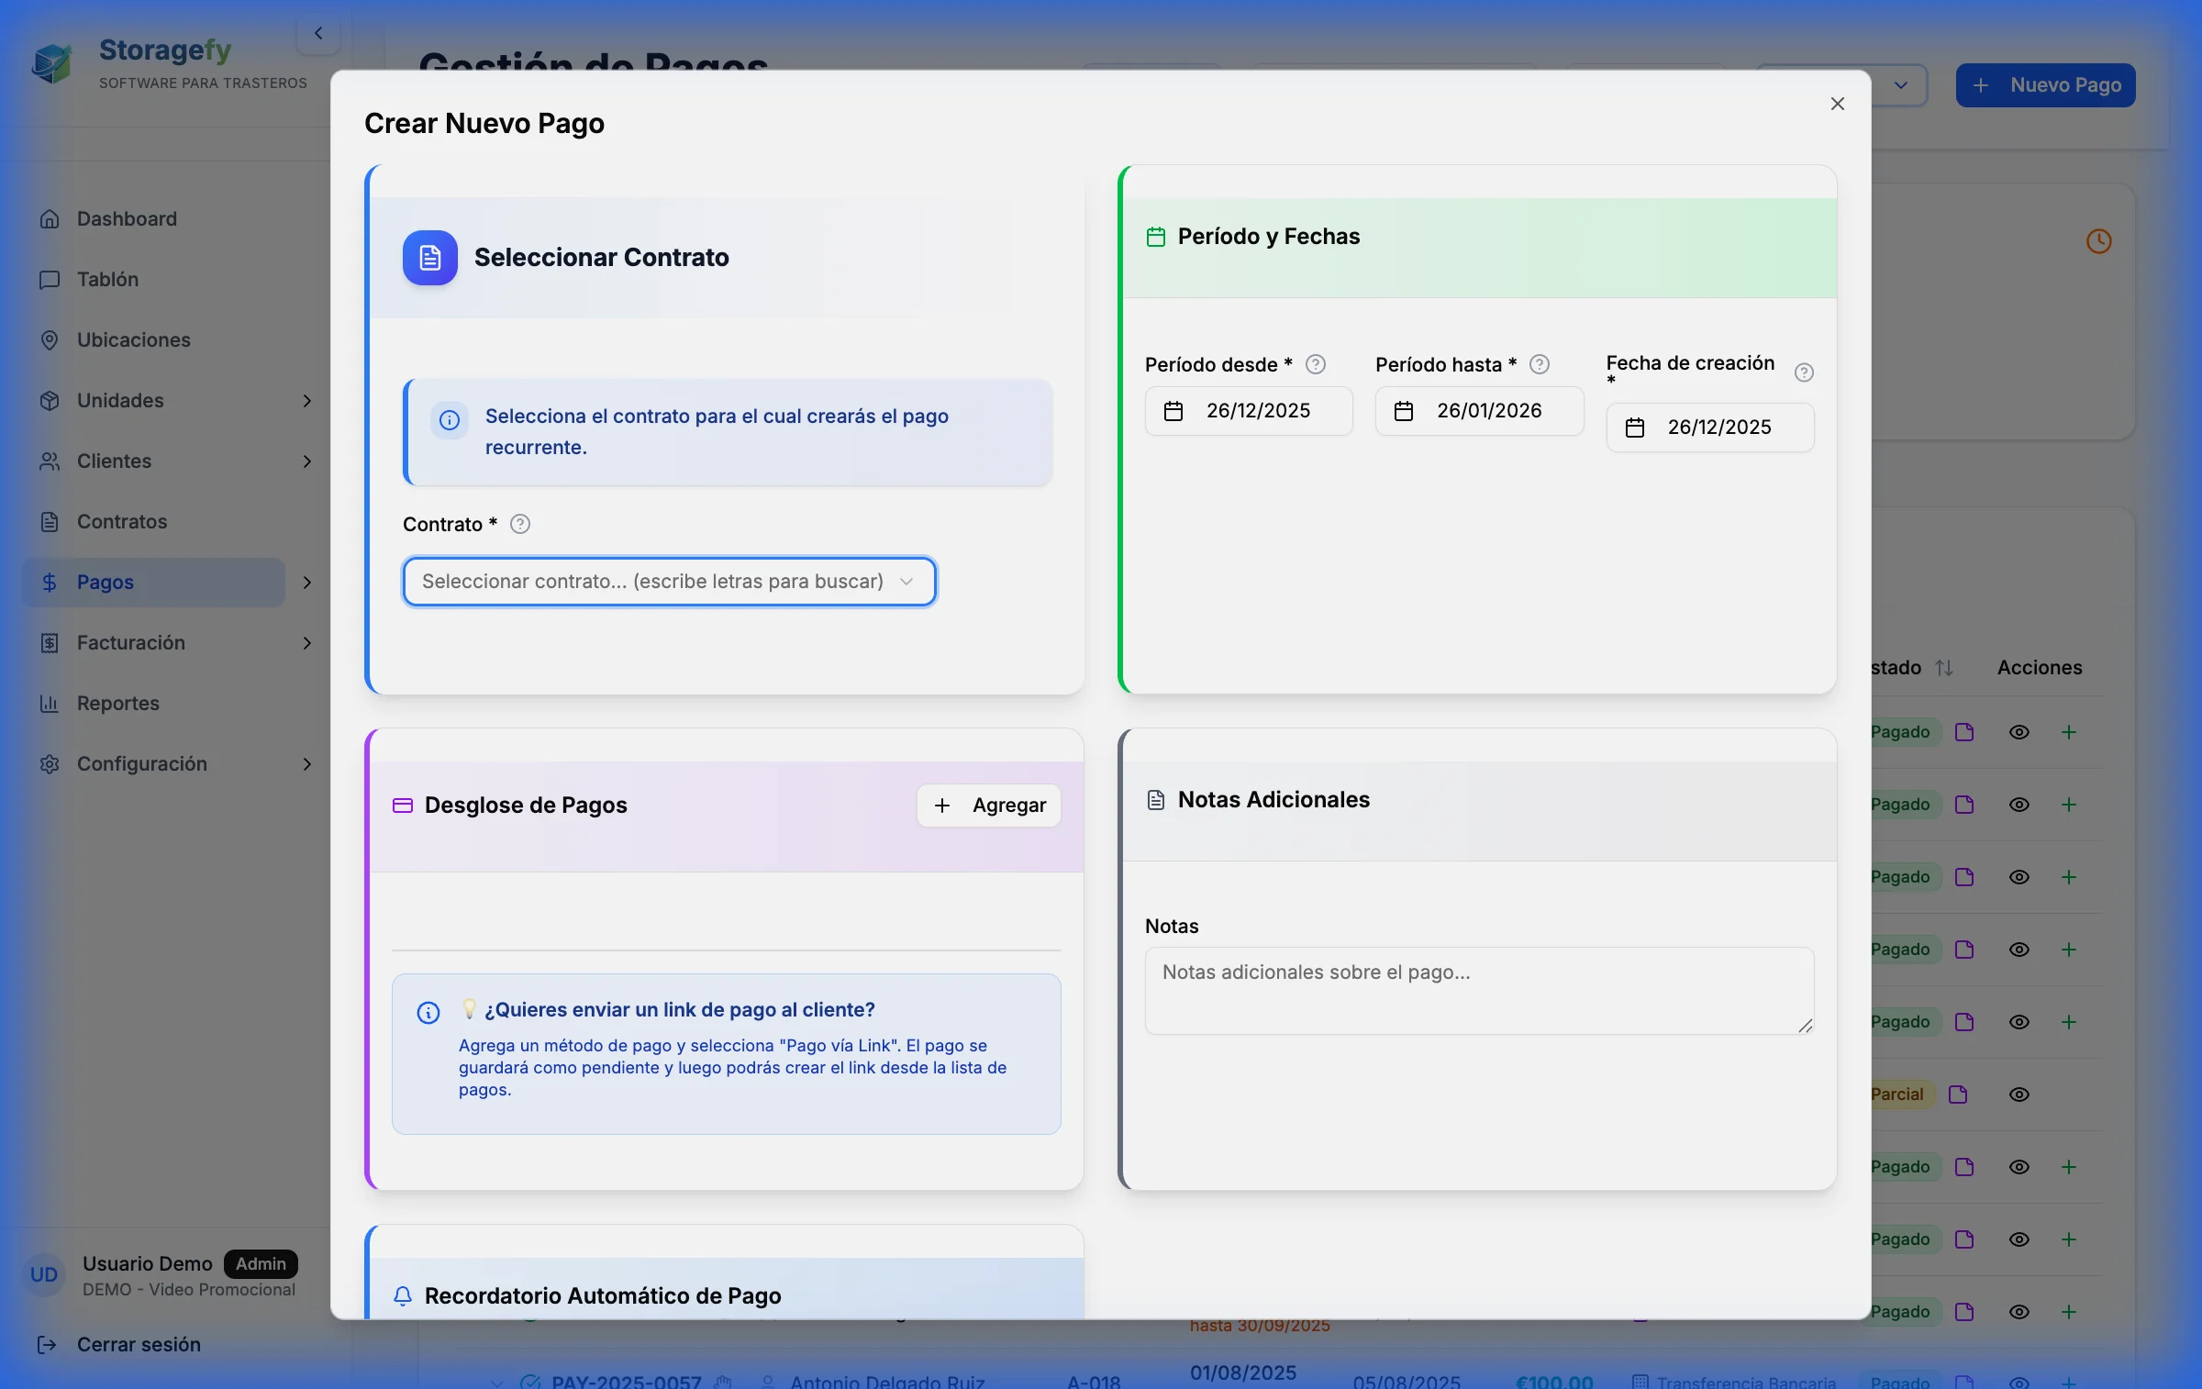Click the orange clock icon at top right
2202x1389 pixels.
coord(2098,241)
